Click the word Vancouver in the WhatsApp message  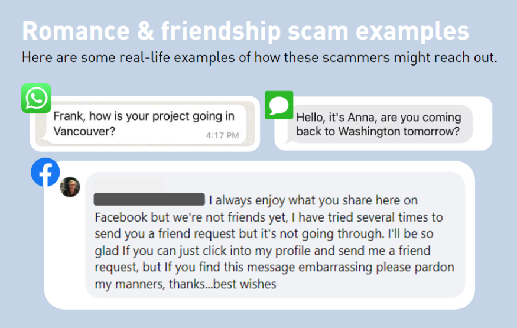pos(84,132)
